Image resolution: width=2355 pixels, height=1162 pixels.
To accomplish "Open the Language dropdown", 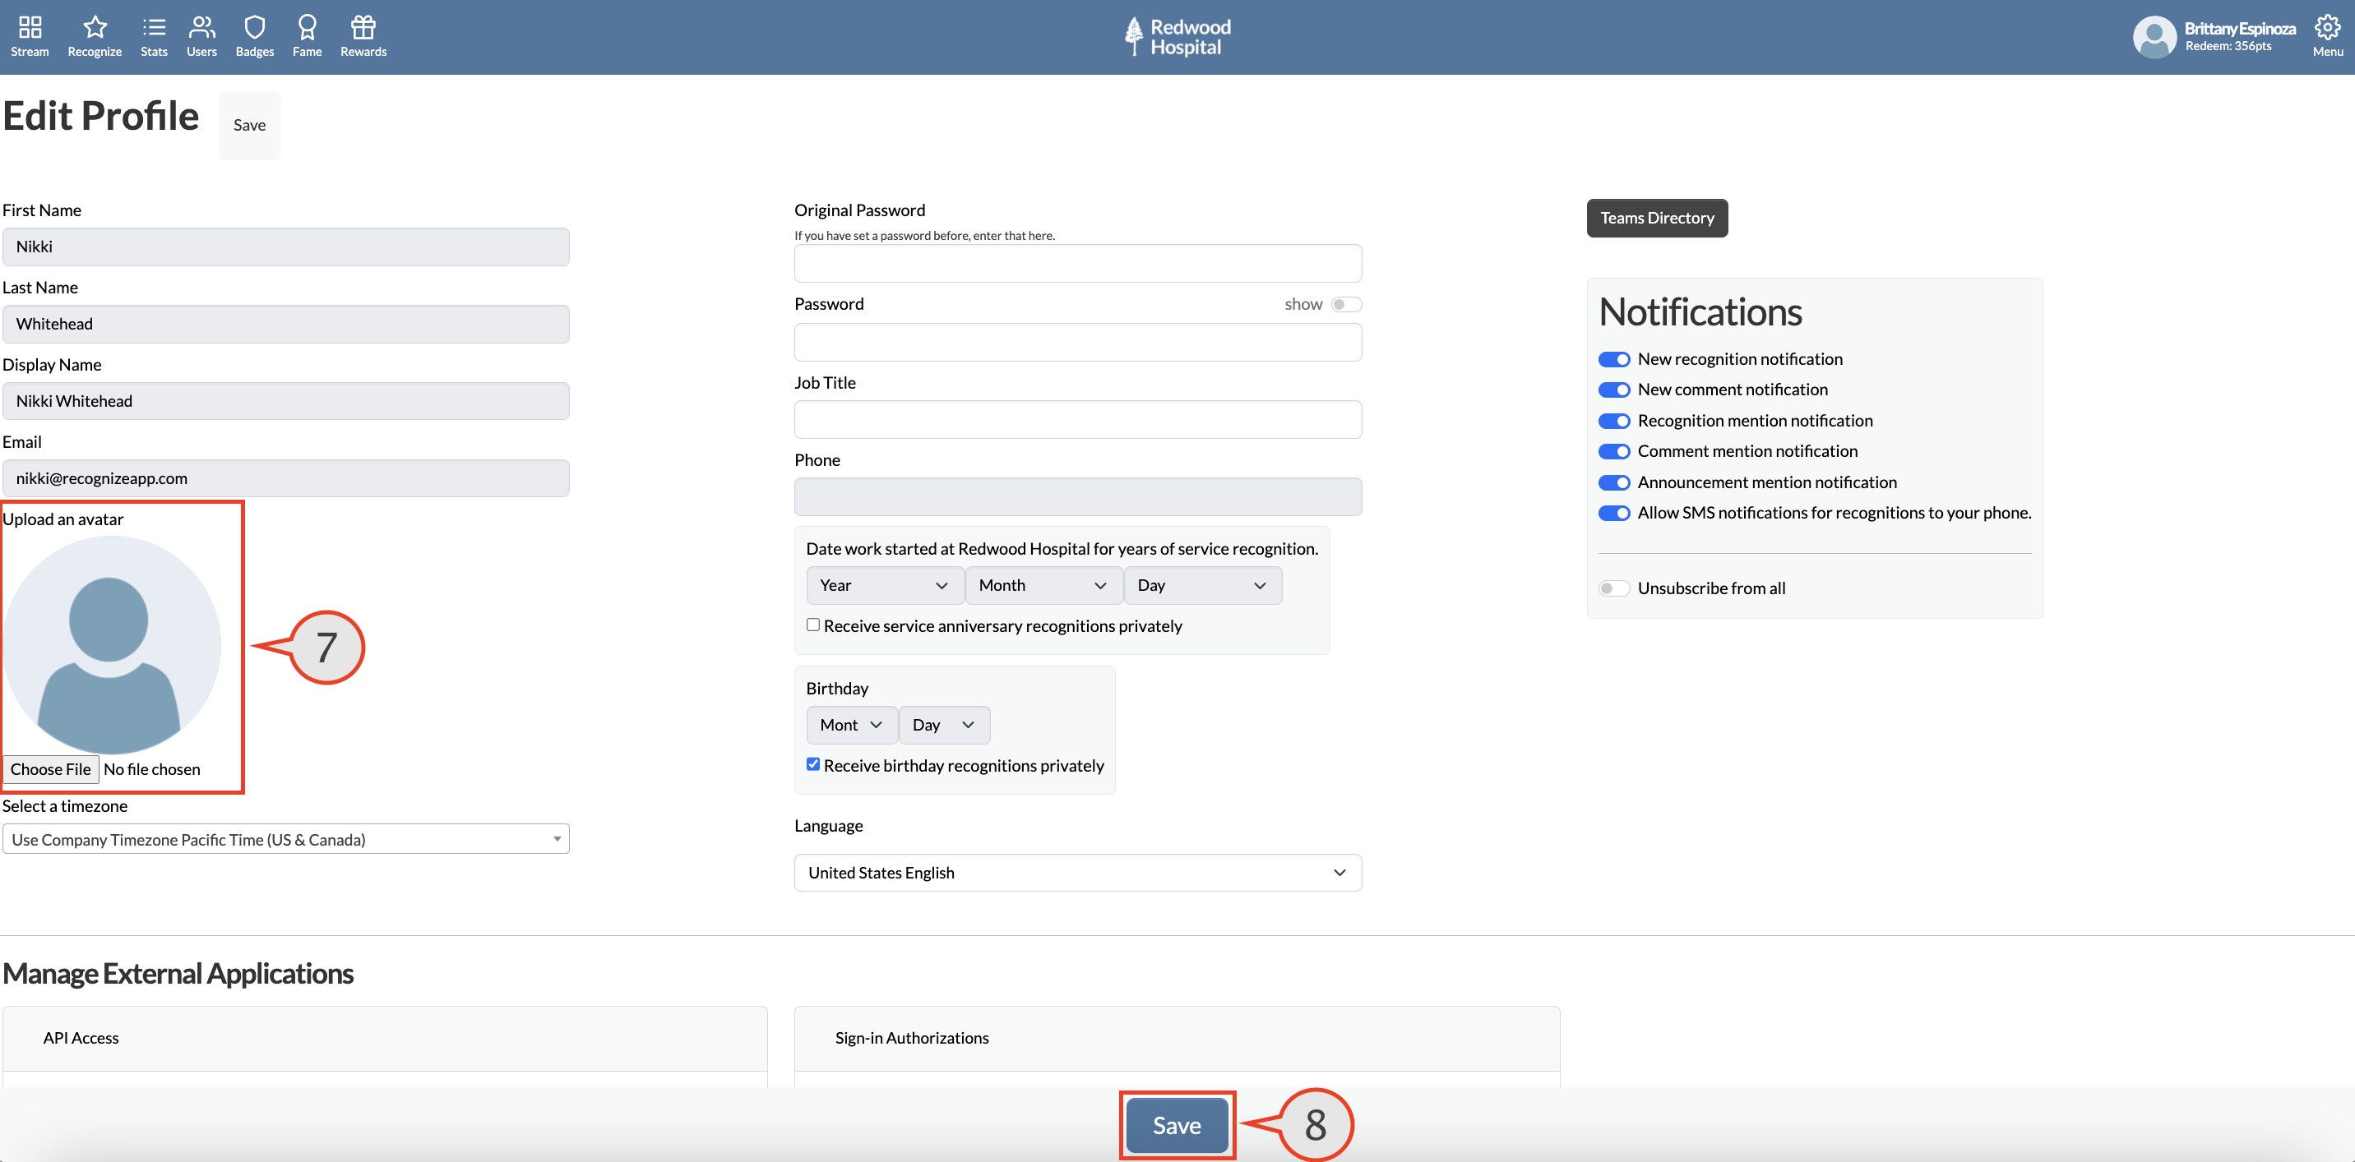I will point(1077,874).
